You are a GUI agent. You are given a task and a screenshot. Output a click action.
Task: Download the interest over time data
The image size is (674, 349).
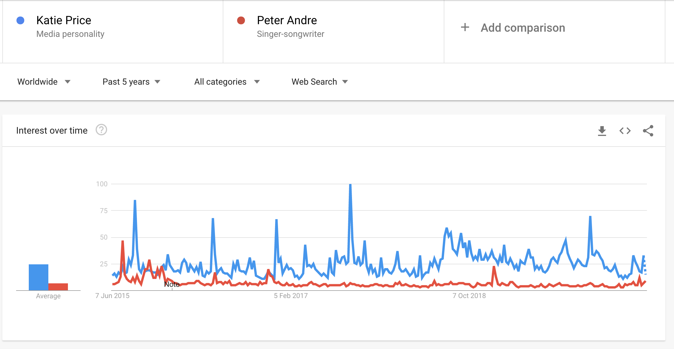602,131
